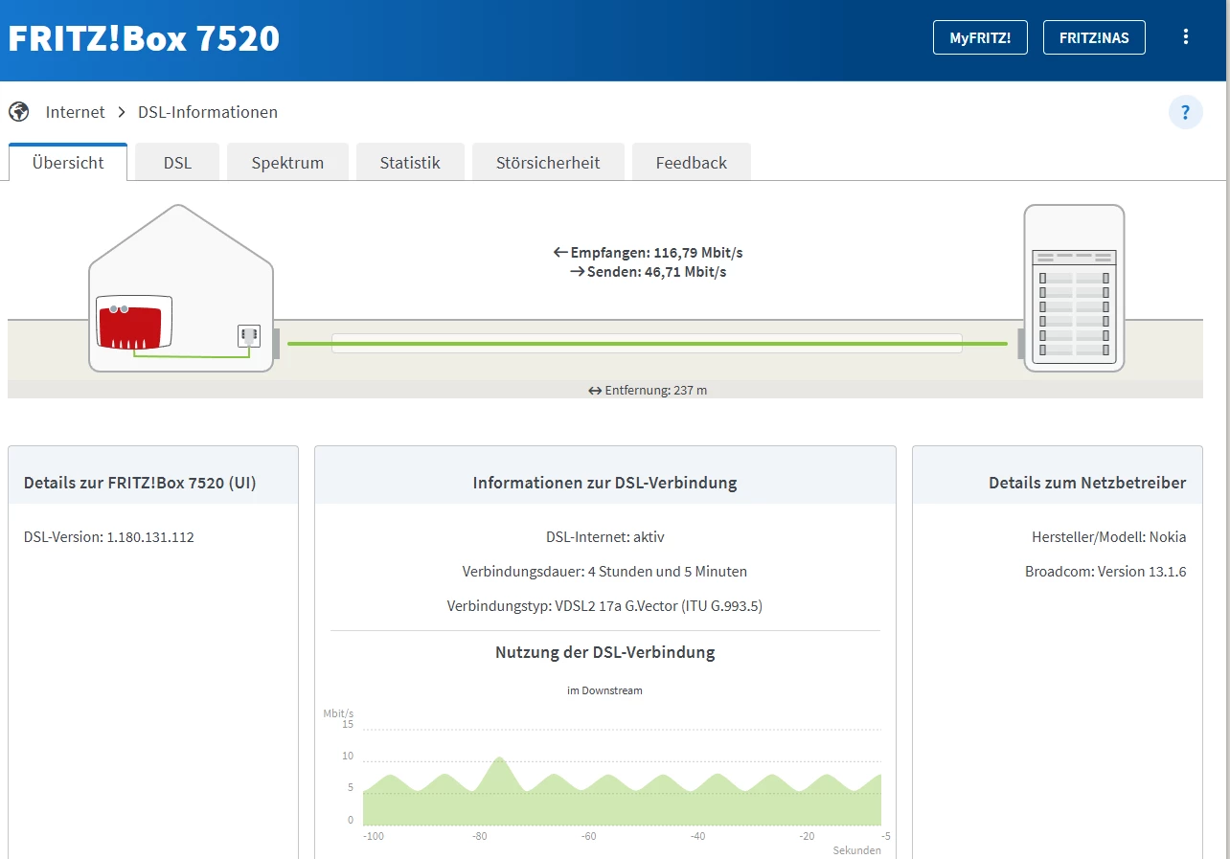Screen dimensions: 1230x859
Task: Open FRITZ!NAS storage
Action: click(x=1094, y=37)
